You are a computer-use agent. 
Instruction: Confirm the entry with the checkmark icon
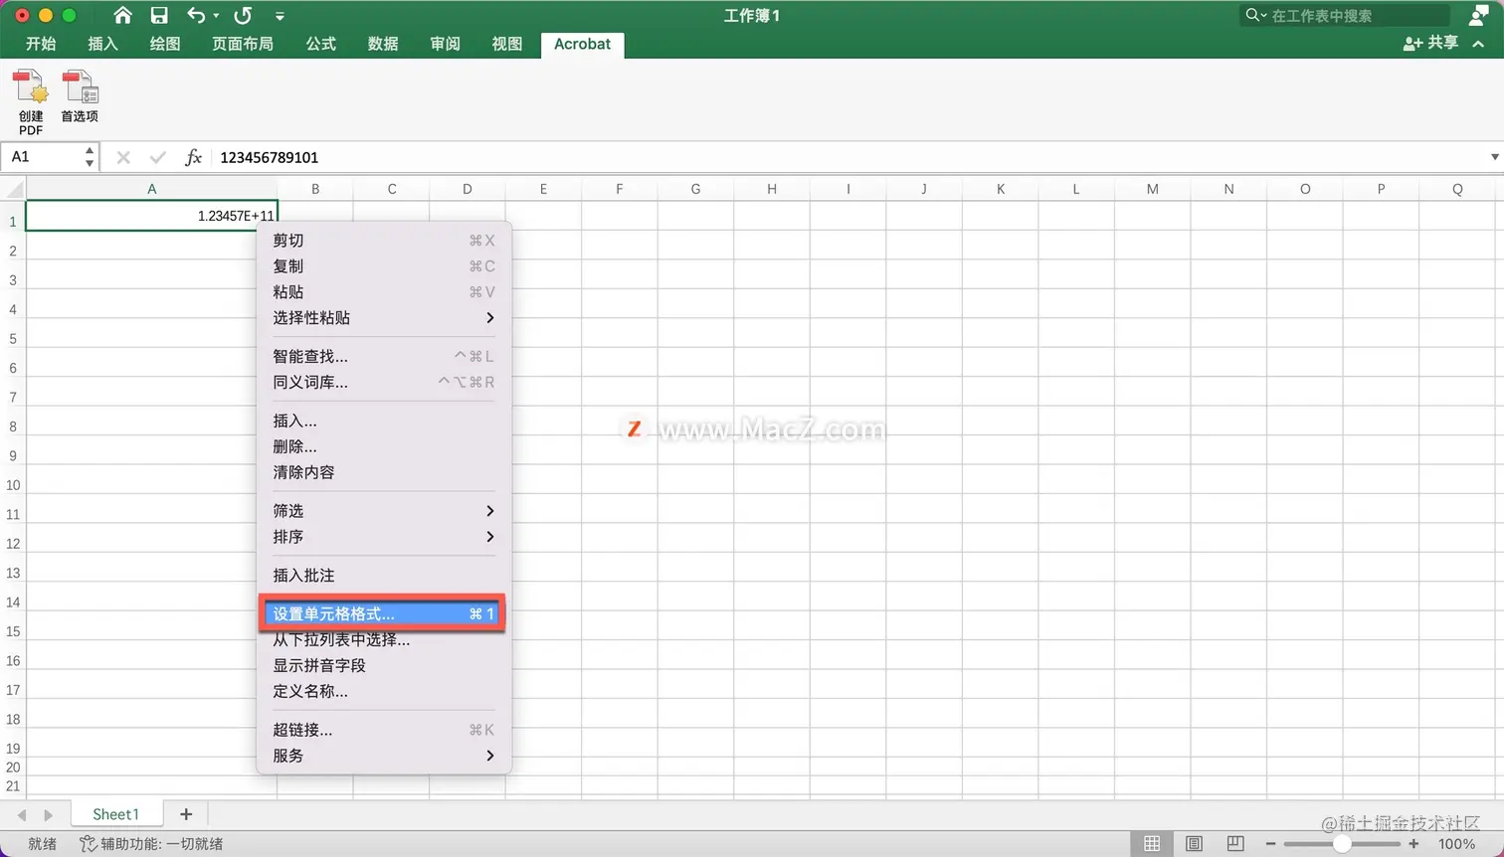point(157,157)
